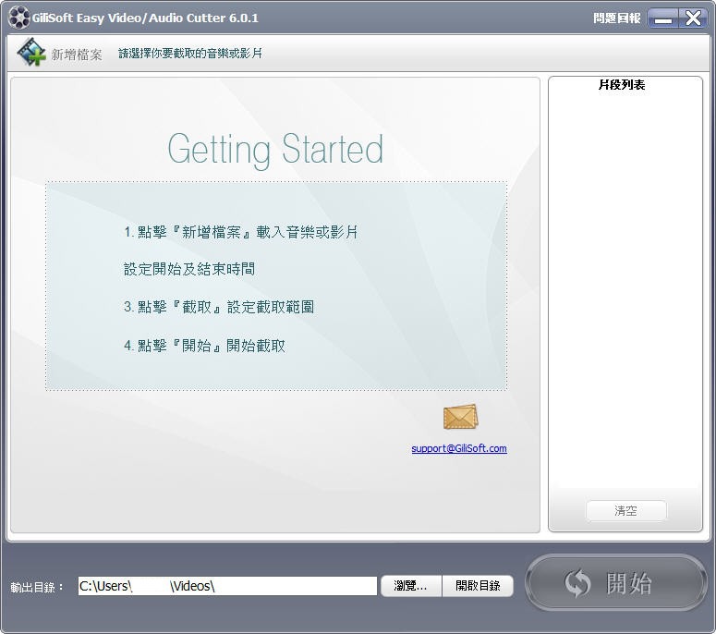Click the 設定開始及結束時間 instruction

(x=189, y=269)
